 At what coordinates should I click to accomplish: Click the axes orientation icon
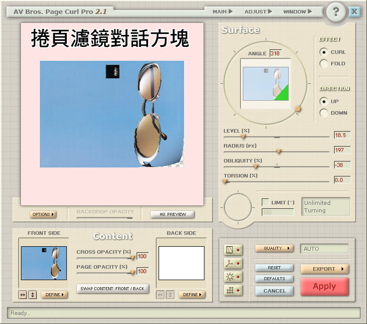[x=233, y=263]
